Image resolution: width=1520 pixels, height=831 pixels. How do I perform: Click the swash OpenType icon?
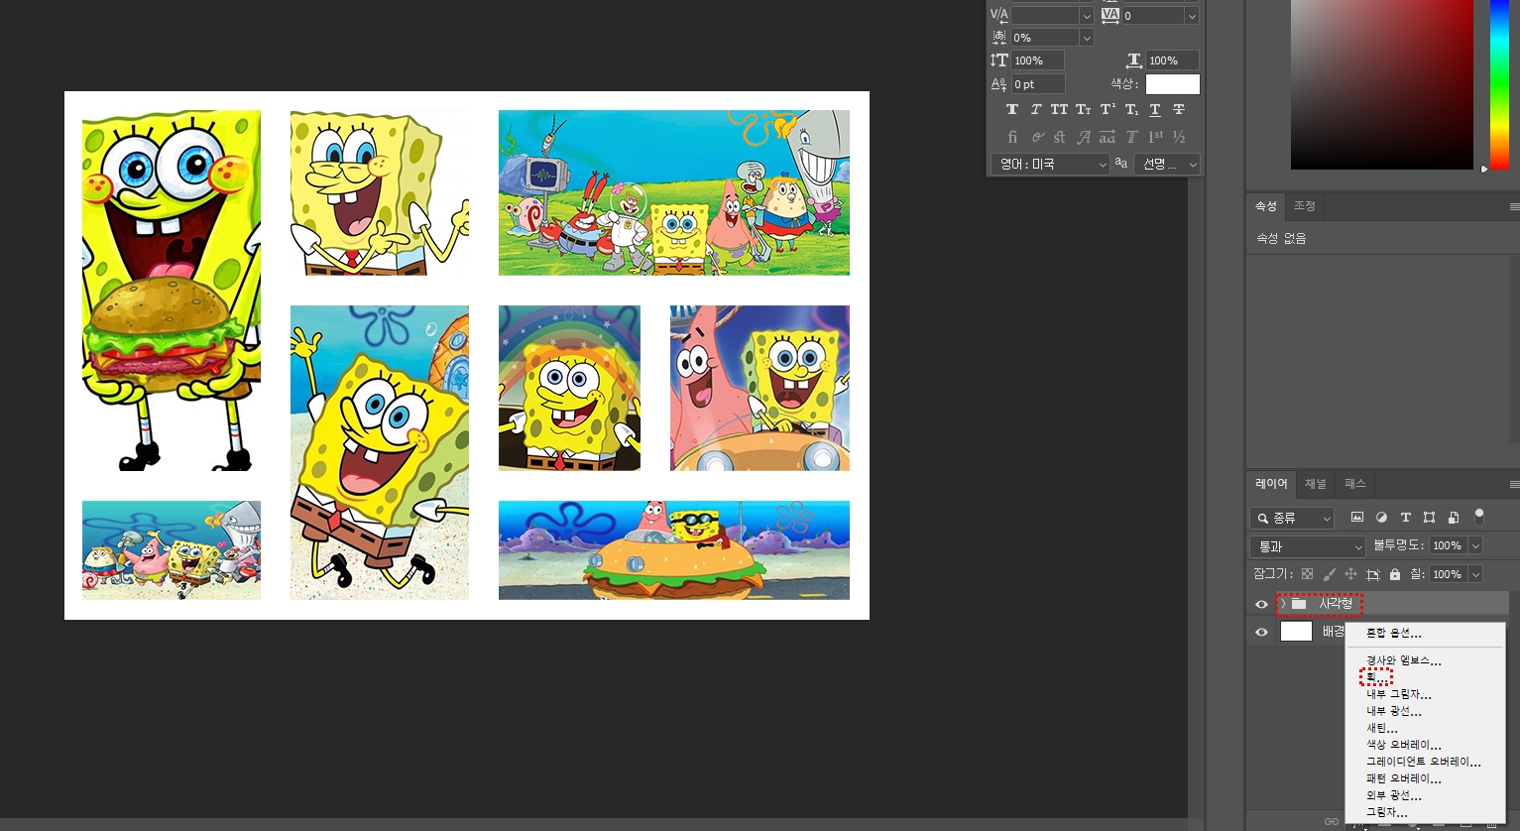click(1084, 137)
